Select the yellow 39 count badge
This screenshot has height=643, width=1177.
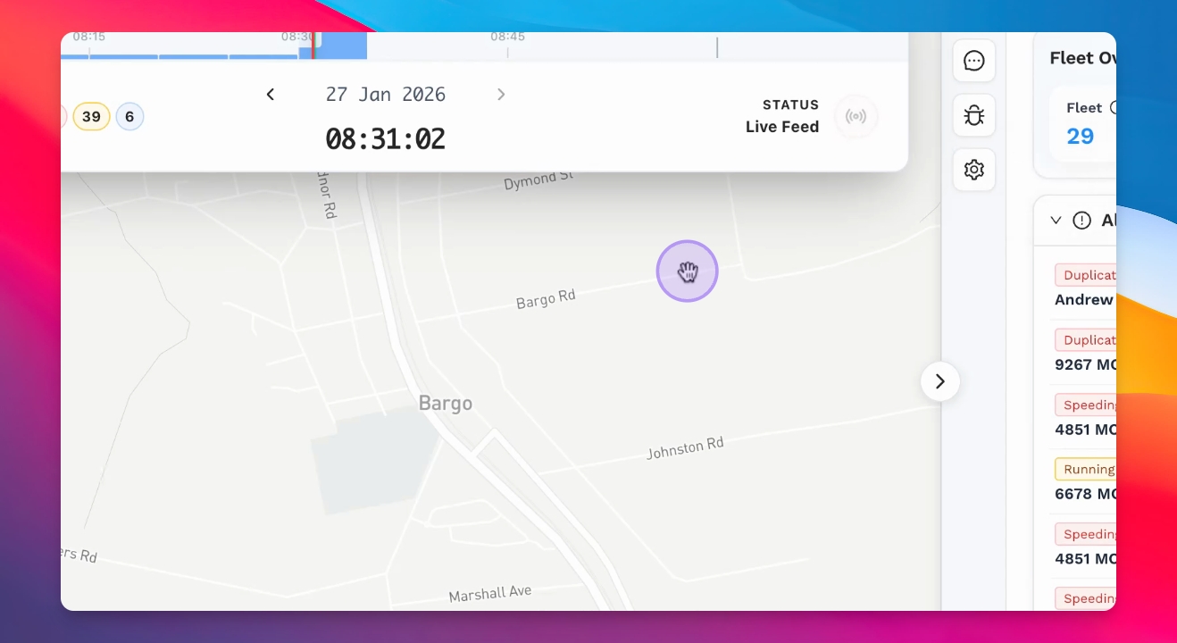click(91, 117)
